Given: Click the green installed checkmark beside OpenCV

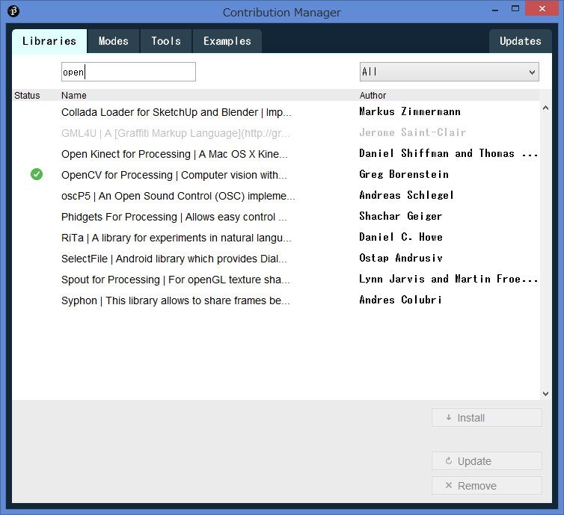Looking at the screenshot, I should pos(37,174).
